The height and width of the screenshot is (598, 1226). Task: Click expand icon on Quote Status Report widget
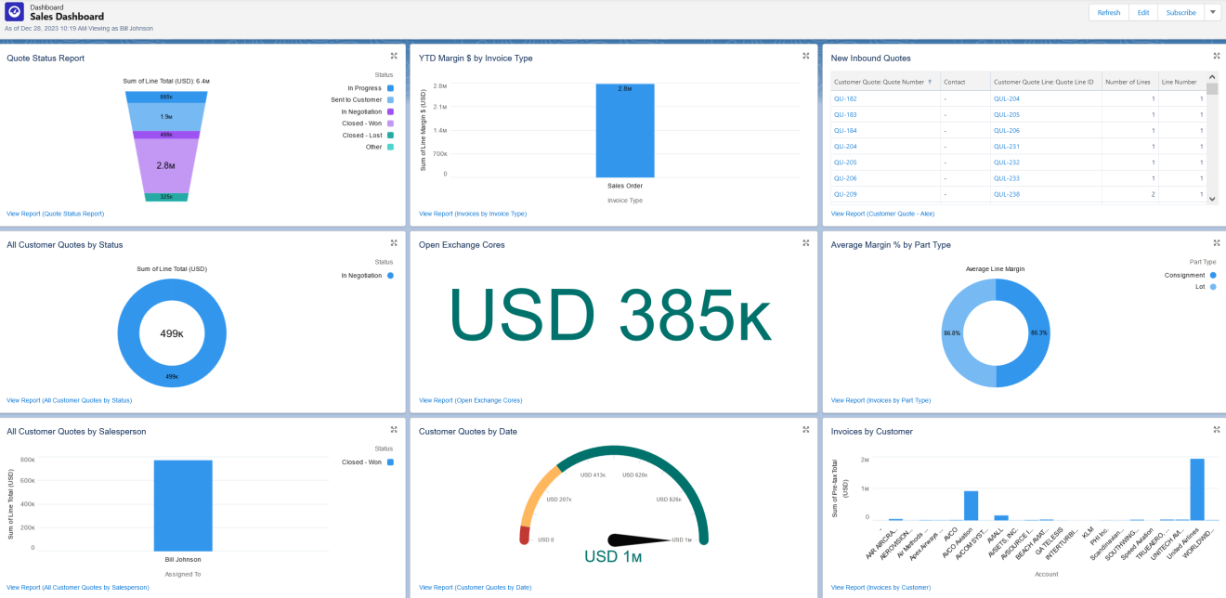[393, 56]
